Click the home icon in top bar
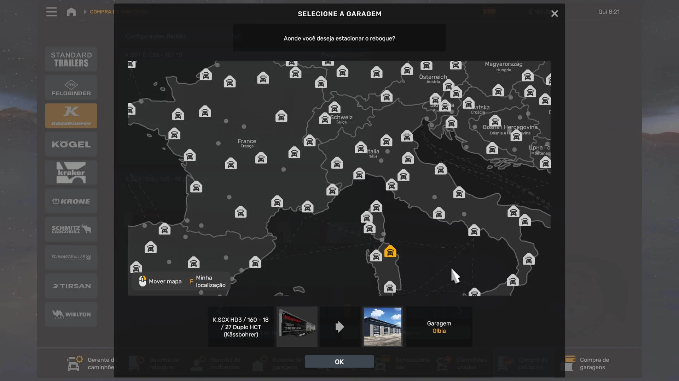Screen dimensions: 679x381 [x=71, y=12]
